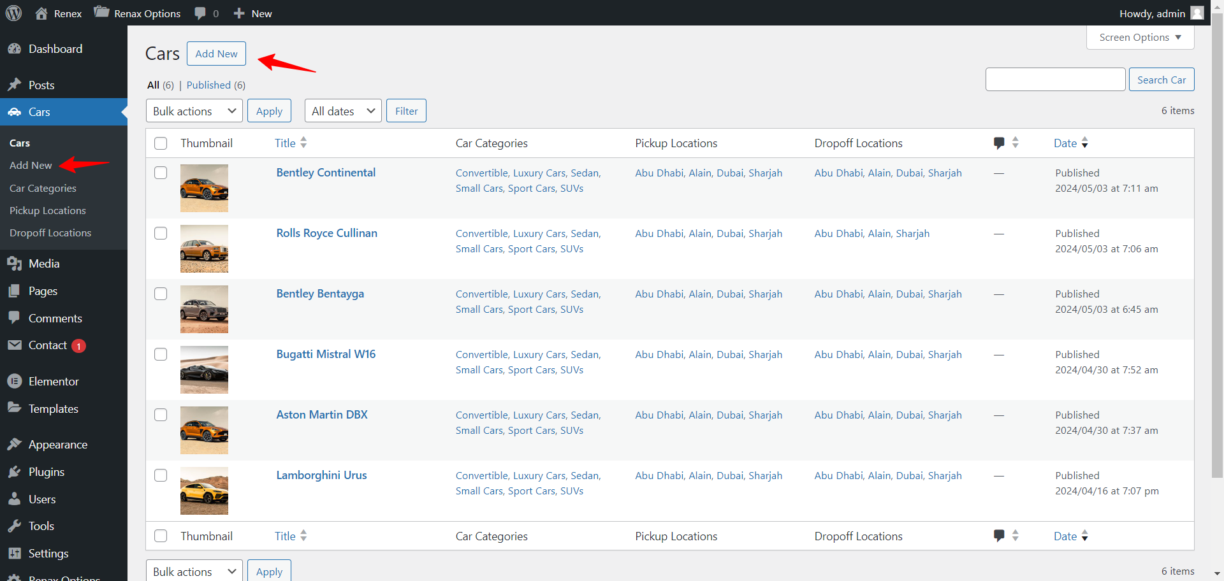Click the Comments icon in sidebar
The width and height of the screenshot is (1224, 581).
coord(15,318)
